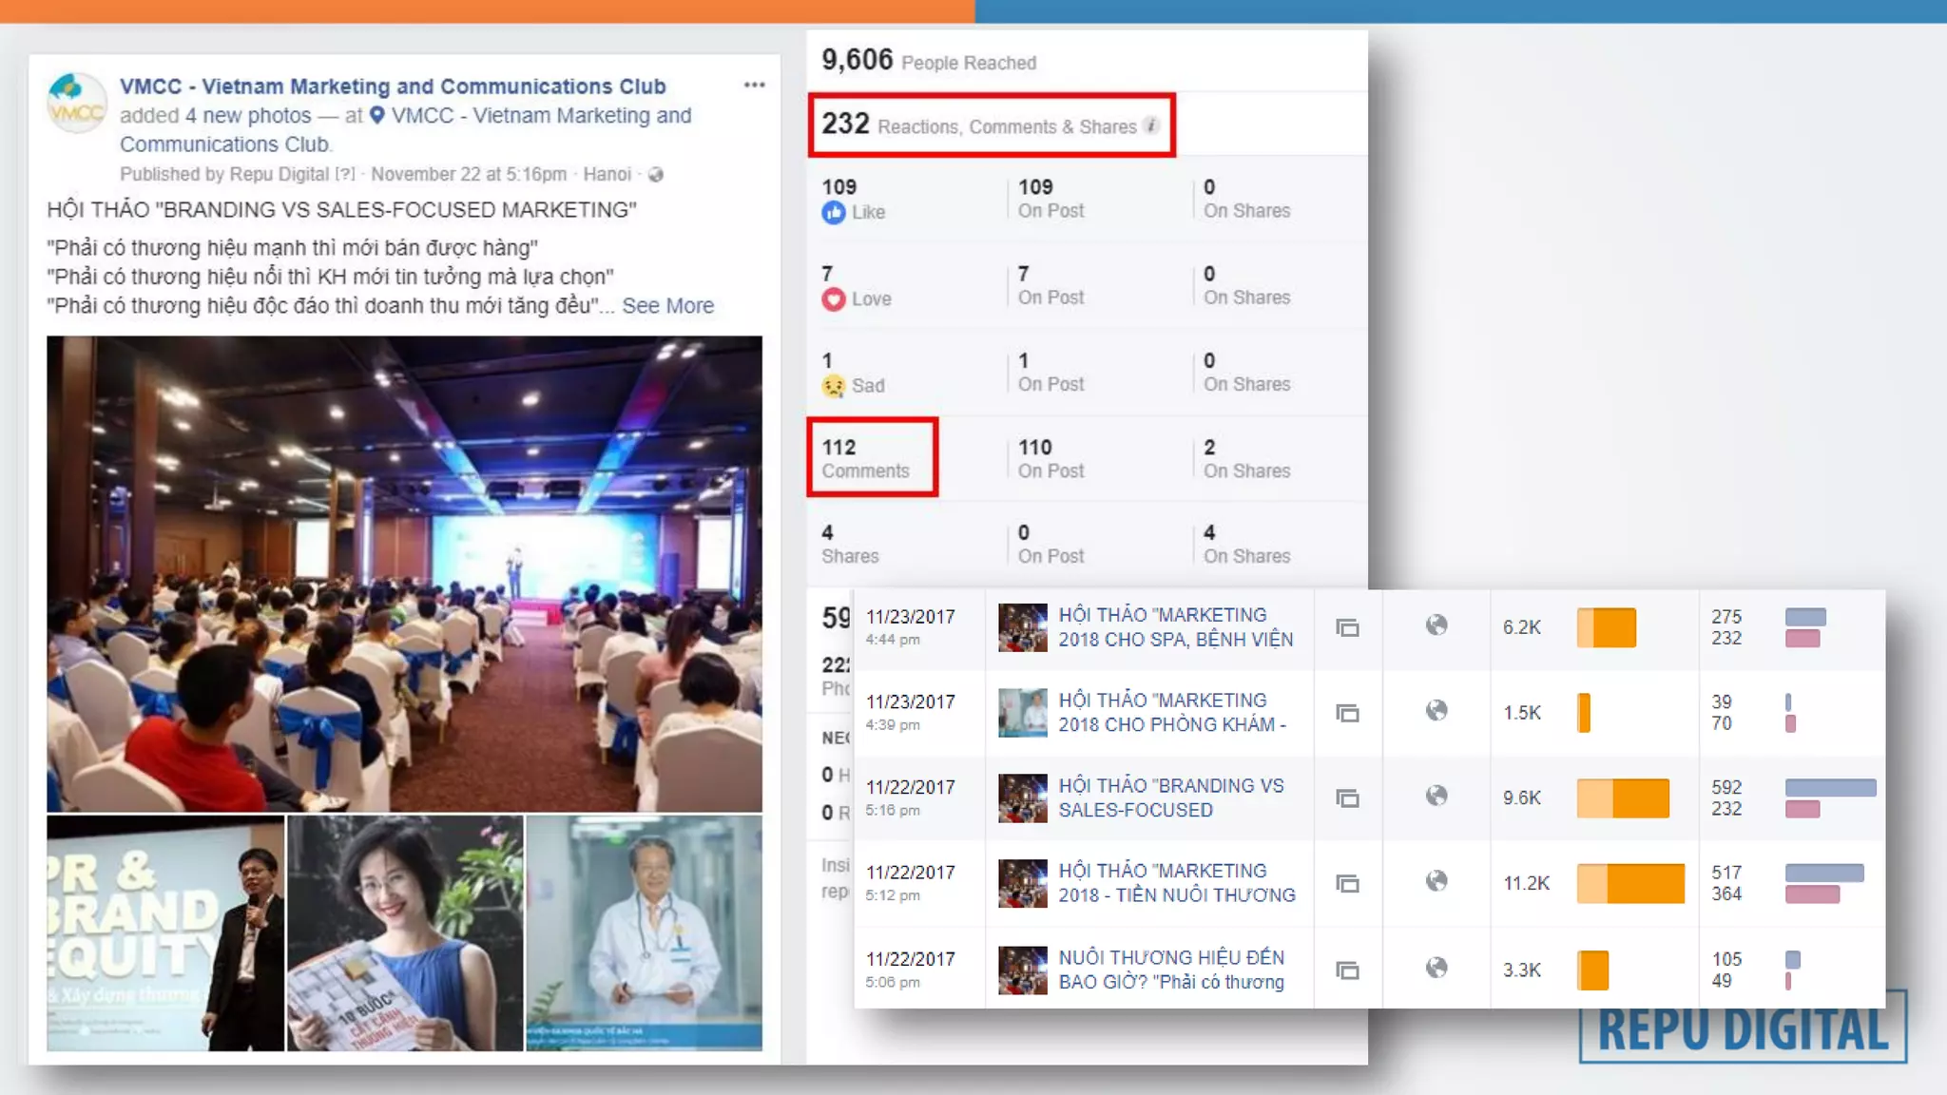
Task: Click the orange reach bar for 11.2K row
Action: pyautogui.click(x=1630, y=883)
